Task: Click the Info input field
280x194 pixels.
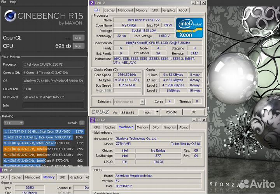Action: pyautogui.click(x=53, y=105)
